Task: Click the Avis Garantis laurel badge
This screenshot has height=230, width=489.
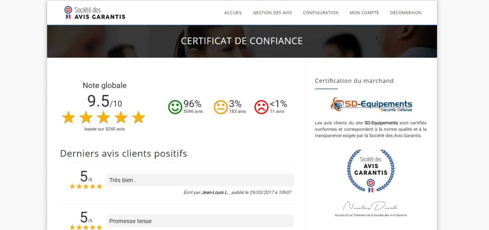Action: coord(371,171)
